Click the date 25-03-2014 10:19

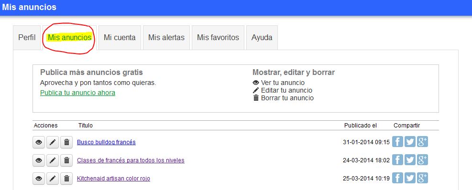click(366, 179)
